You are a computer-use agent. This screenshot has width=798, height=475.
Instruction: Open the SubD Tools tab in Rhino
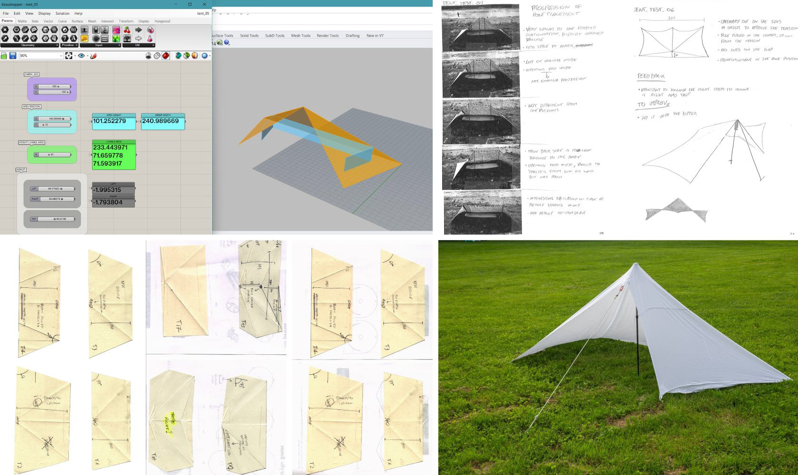(x=275, y=36)
